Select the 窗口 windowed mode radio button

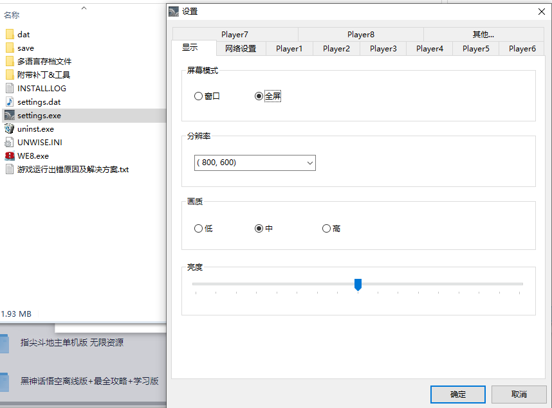tap(198, 96)
